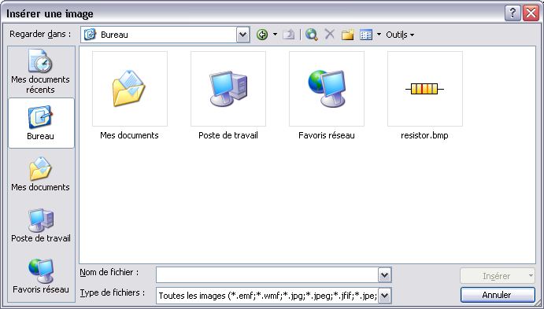Click the Search the Web globe icon
This screenshot has width=544, height=309.
pos(312,35)
